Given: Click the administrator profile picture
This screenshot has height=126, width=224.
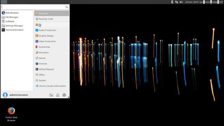Looking at the screenshot, I should coord(5,95).
